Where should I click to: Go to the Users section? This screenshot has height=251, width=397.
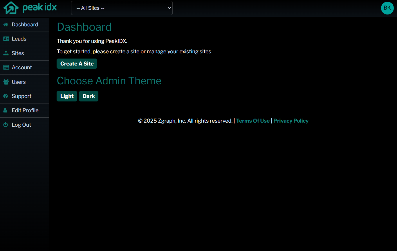[19, 82]
